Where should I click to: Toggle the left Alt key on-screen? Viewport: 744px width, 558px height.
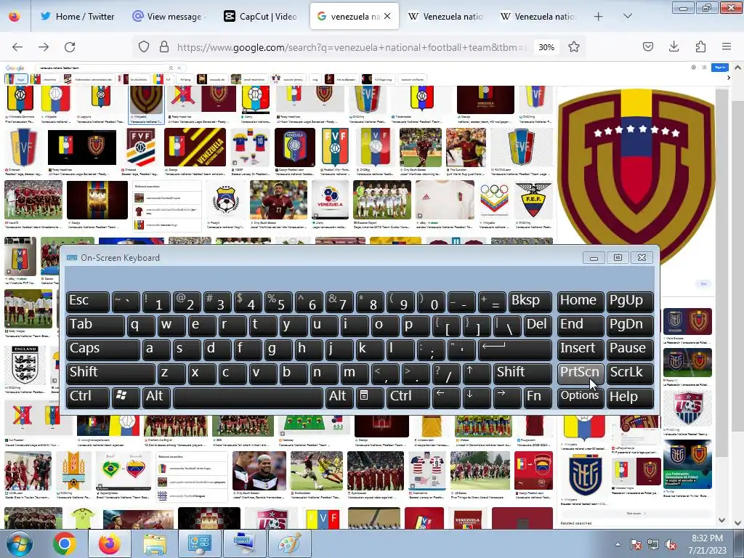point(156,397)
